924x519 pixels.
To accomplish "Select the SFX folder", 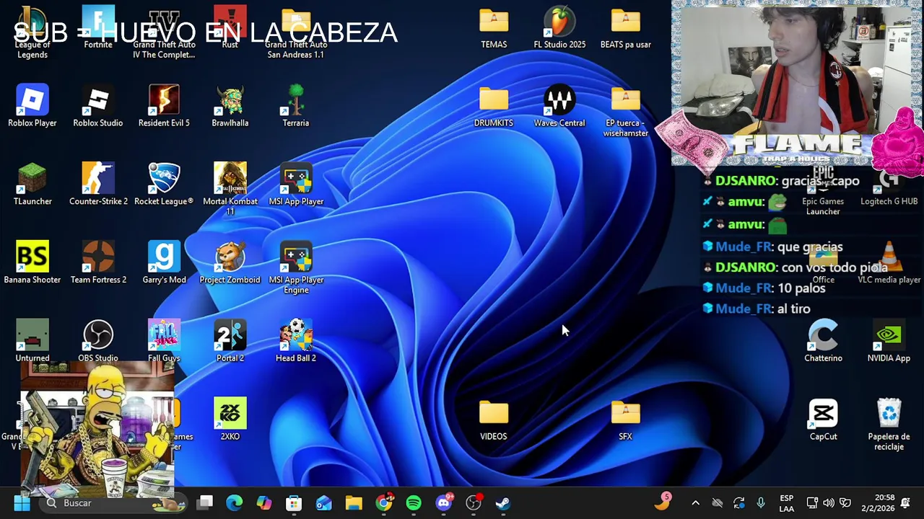I will tap(626, 420).
